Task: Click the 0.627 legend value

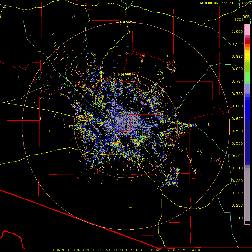Action: click(237, 119)
